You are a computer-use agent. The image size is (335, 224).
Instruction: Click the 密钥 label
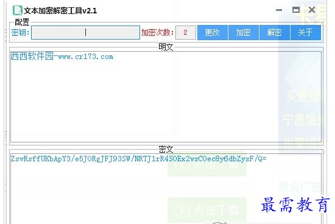[20, 33]
